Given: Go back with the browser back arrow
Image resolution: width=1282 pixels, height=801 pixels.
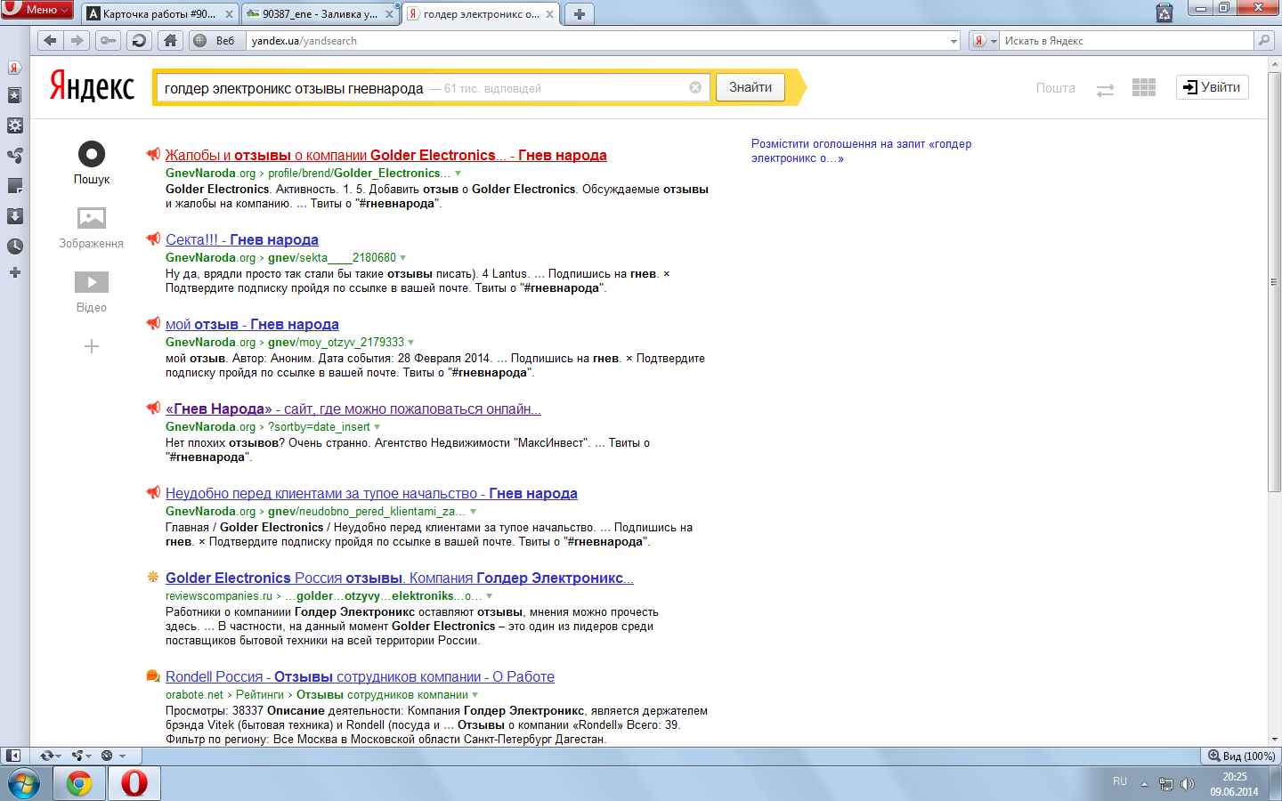Looking at the screenshot, I should click(50, 40).
